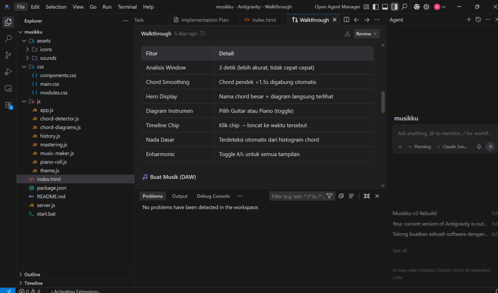Screen dimensions: 498x293
Task: Click the Search icon in activity bar
Action: pos(8,38)
